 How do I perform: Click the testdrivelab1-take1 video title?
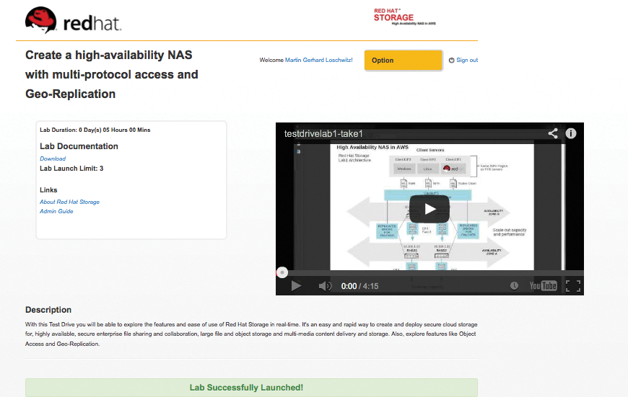[x=323, y=133]
